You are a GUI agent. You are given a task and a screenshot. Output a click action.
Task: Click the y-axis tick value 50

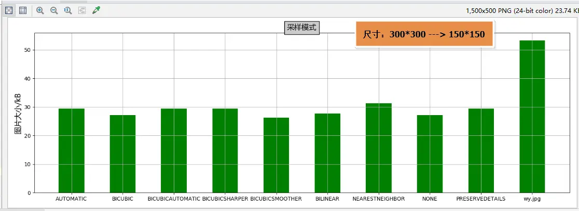point(27,50)
